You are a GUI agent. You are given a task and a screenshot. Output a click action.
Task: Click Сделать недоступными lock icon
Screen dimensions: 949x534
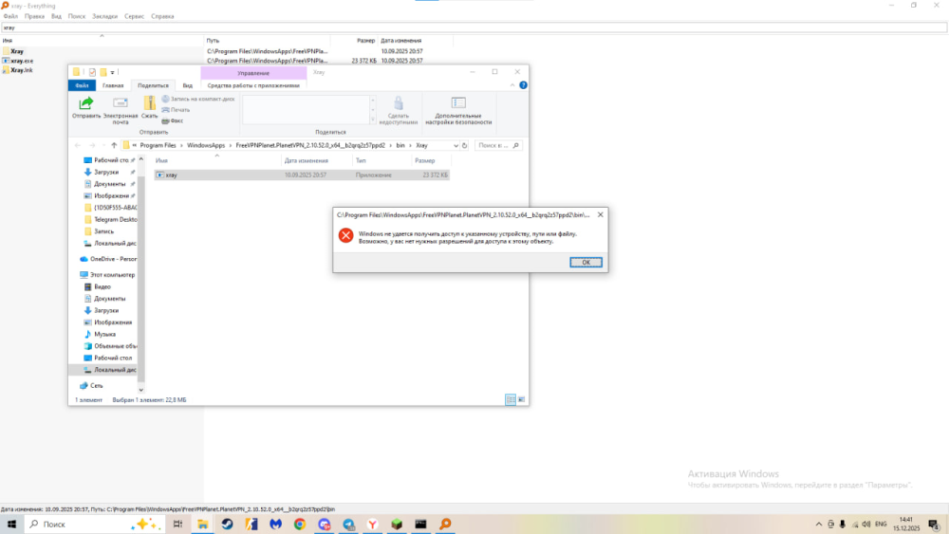coord(399,110)
